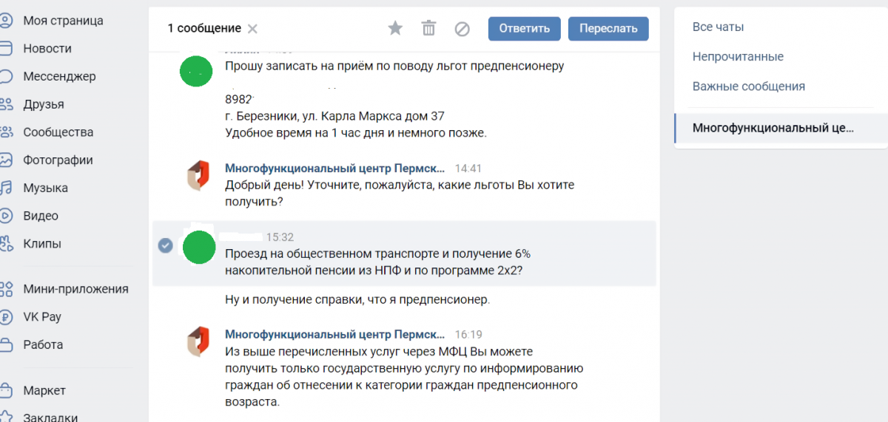
Task: Select the Многофункциональный центр chat tab
Action: [x=773, y=128]
